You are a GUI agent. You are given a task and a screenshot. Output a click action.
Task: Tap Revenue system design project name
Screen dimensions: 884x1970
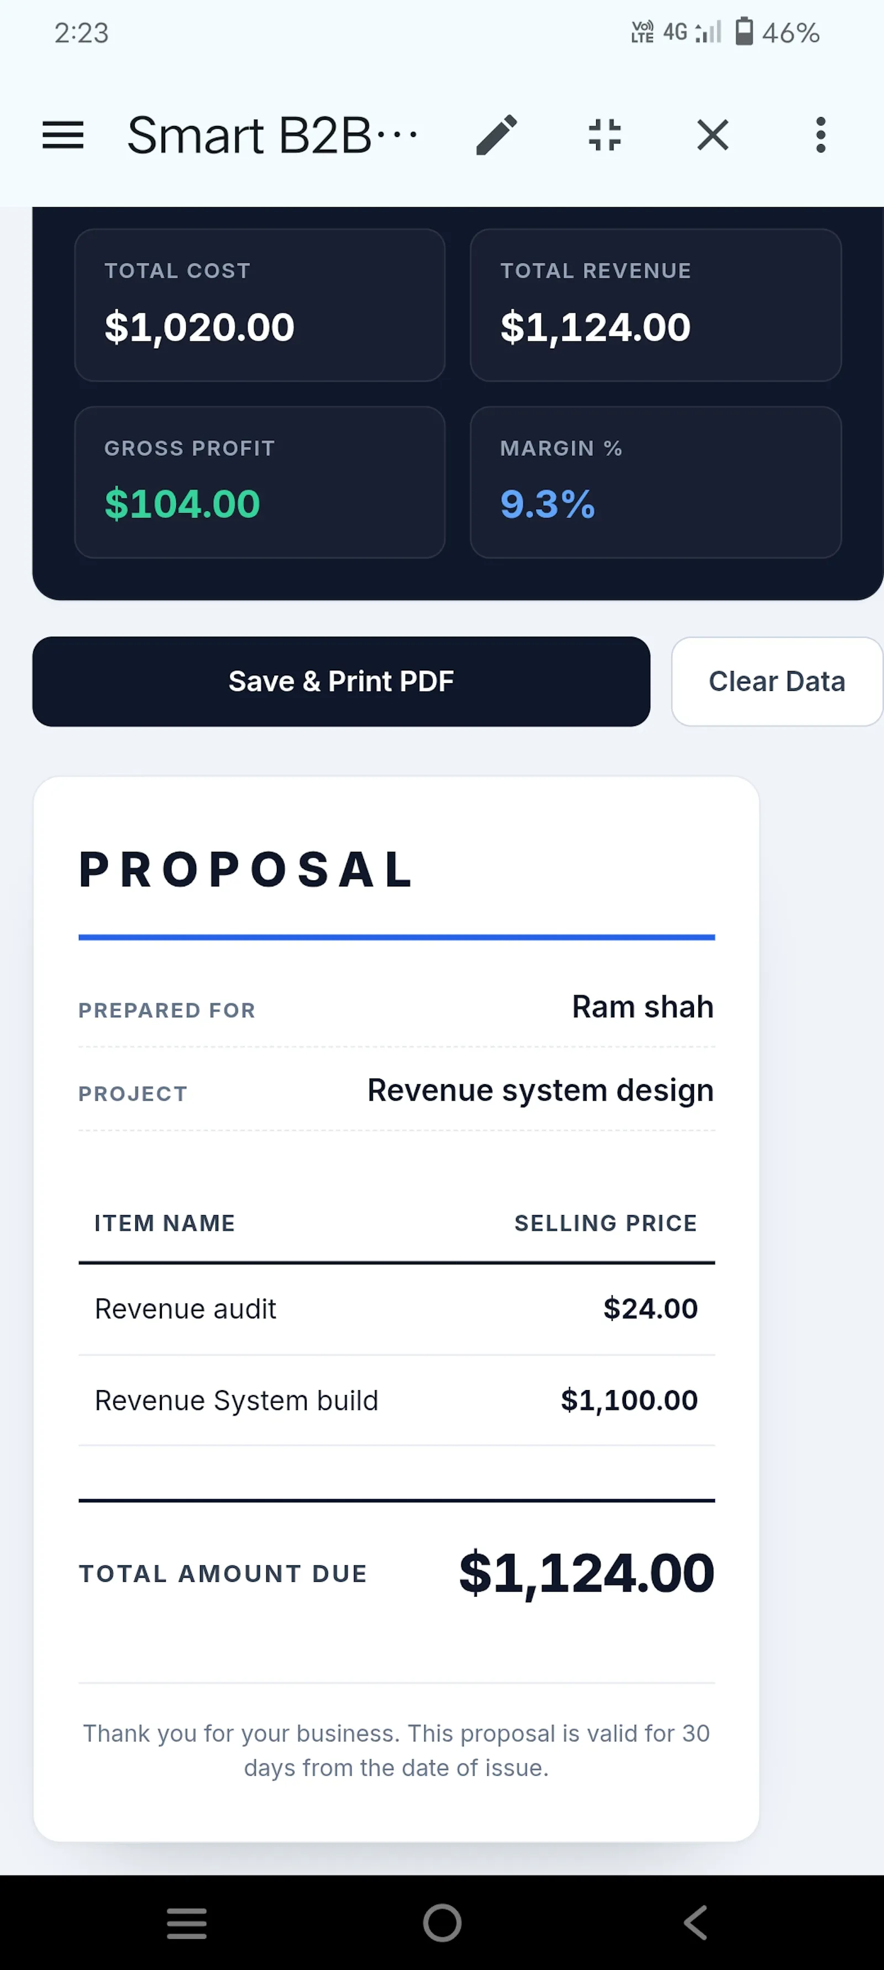pyautogui.click(x=540, y=1091)
